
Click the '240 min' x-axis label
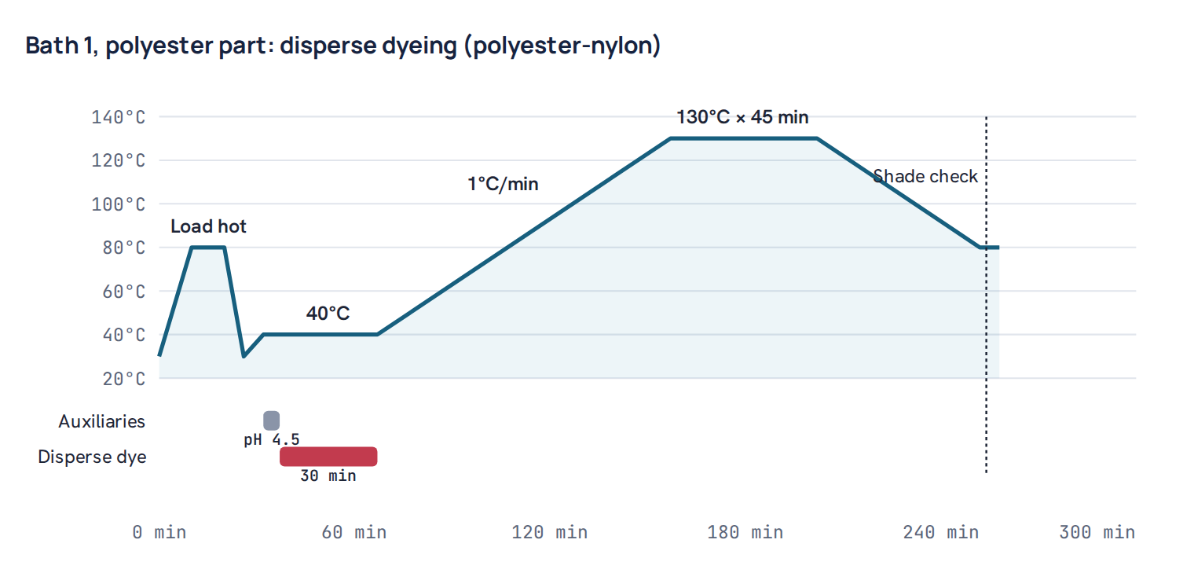[941, 532]
